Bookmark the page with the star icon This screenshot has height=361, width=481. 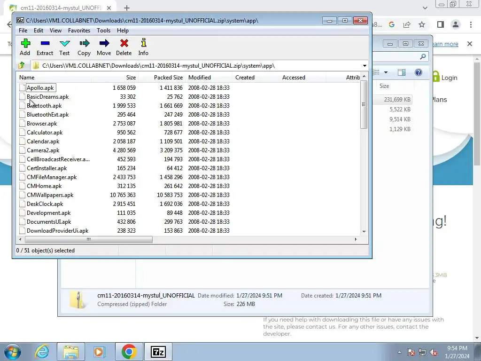tap(422, 24)
